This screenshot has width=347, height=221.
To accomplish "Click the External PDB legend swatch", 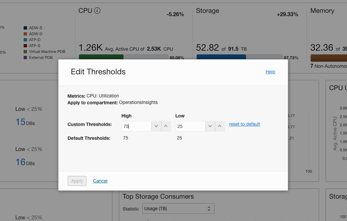I will tap(25, 58).
